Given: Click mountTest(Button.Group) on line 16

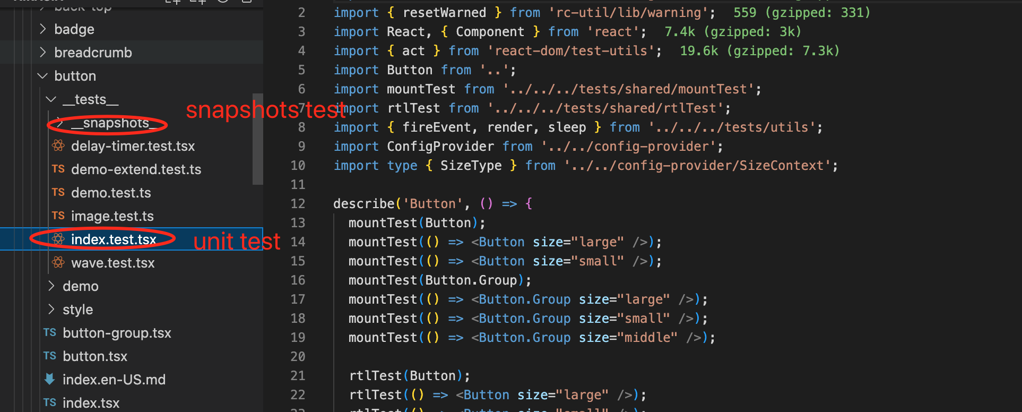Looking at the screenshot, I should pyautogui.click(x=436, y=280).
